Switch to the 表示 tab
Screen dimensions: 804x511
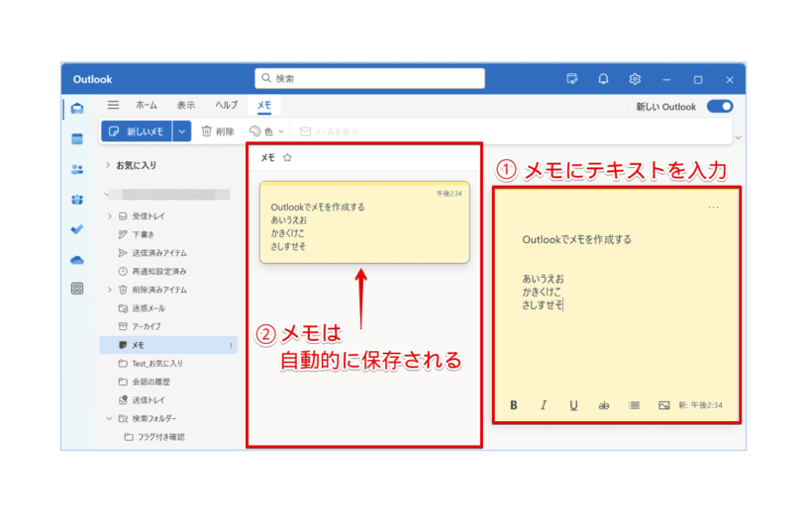click(185, 105)
